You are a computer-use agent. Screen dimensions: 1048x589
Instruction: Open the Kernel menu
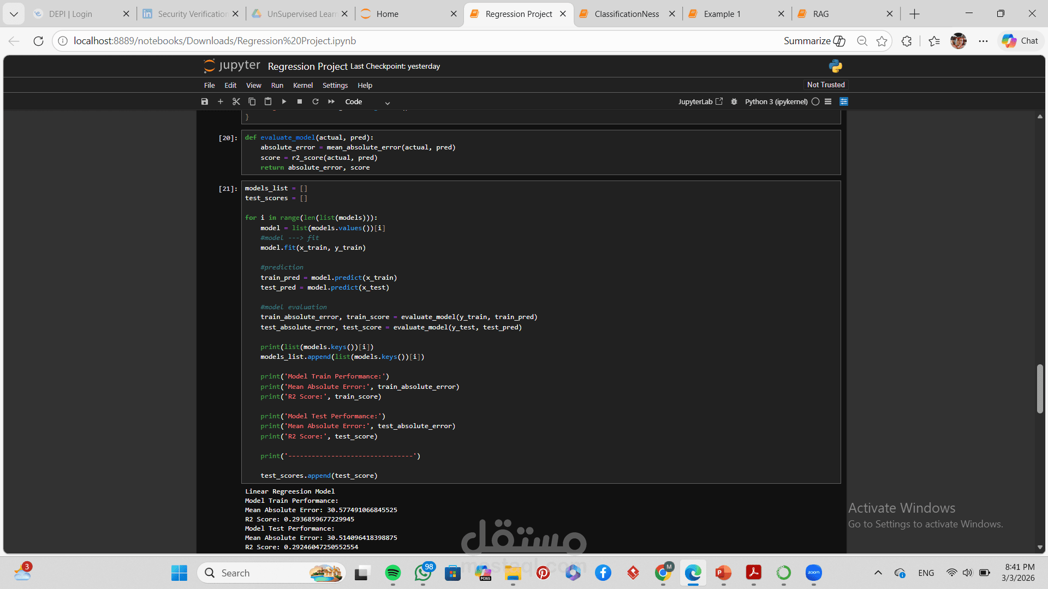pos(302,85)
